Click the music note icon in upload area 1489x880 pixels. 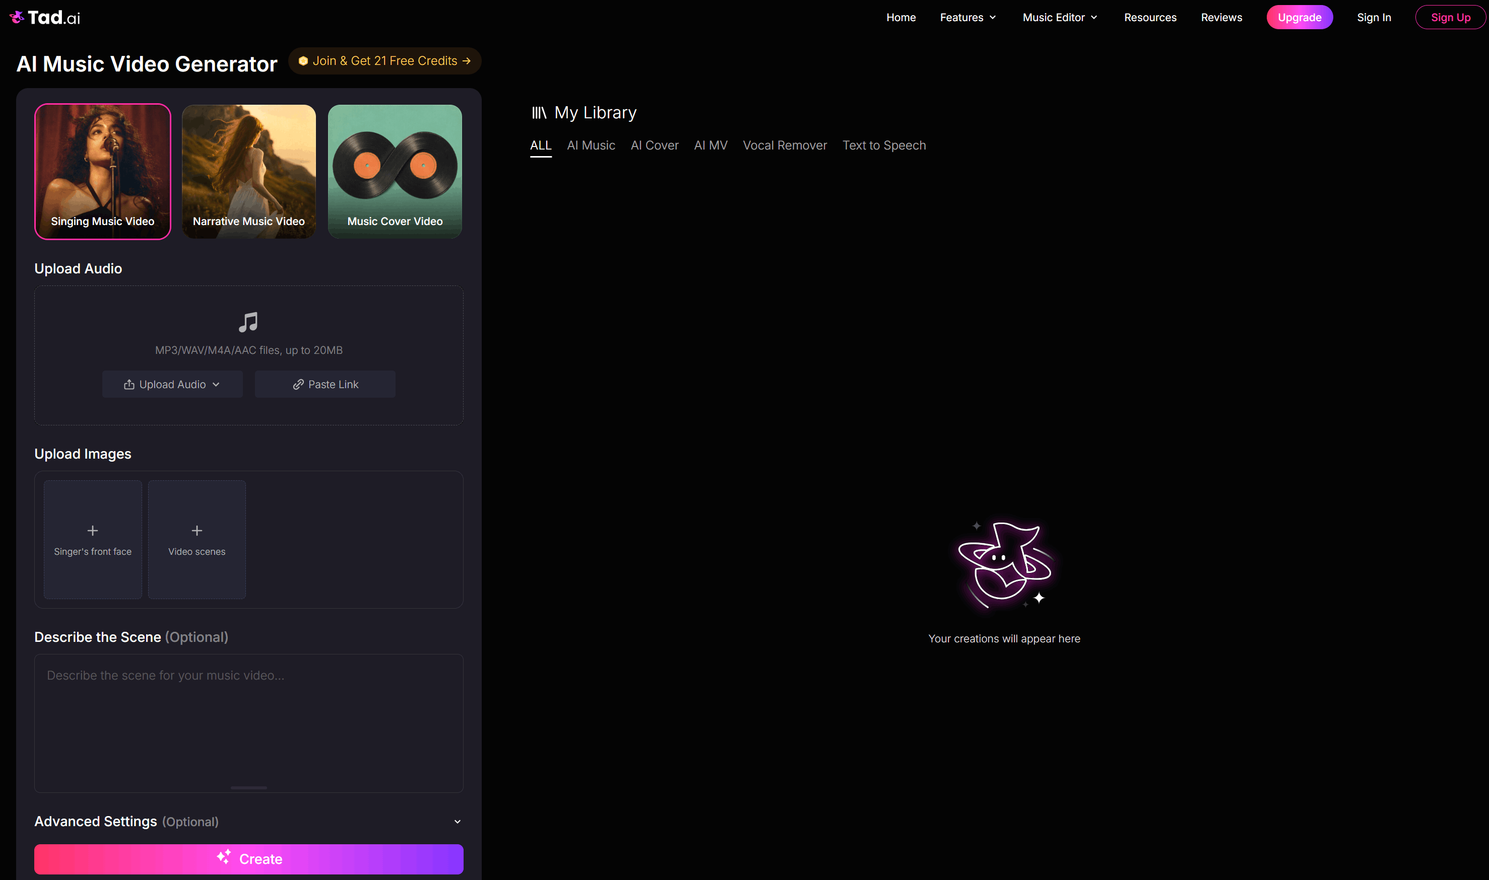pyautogui.click(x=248, y=322)
